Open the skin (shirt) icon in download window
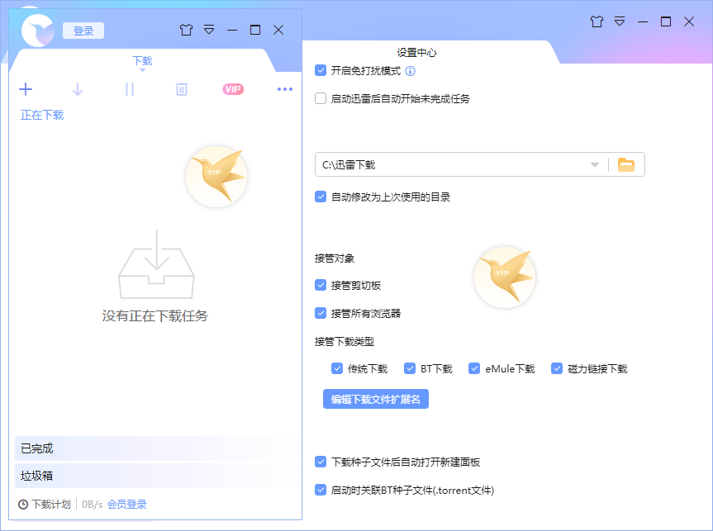This screenshot has width=713, height=531. (x=186, y=30)
